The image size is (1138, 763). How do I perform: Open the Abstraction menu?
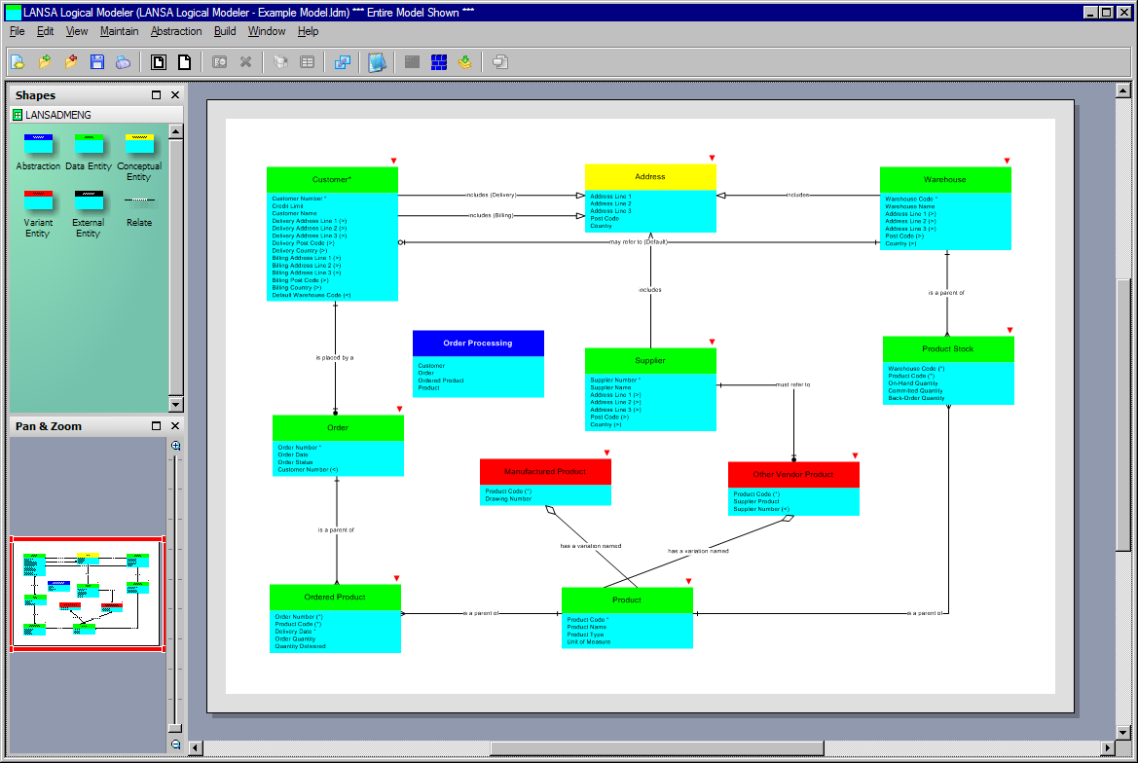[x=176, y=31]
